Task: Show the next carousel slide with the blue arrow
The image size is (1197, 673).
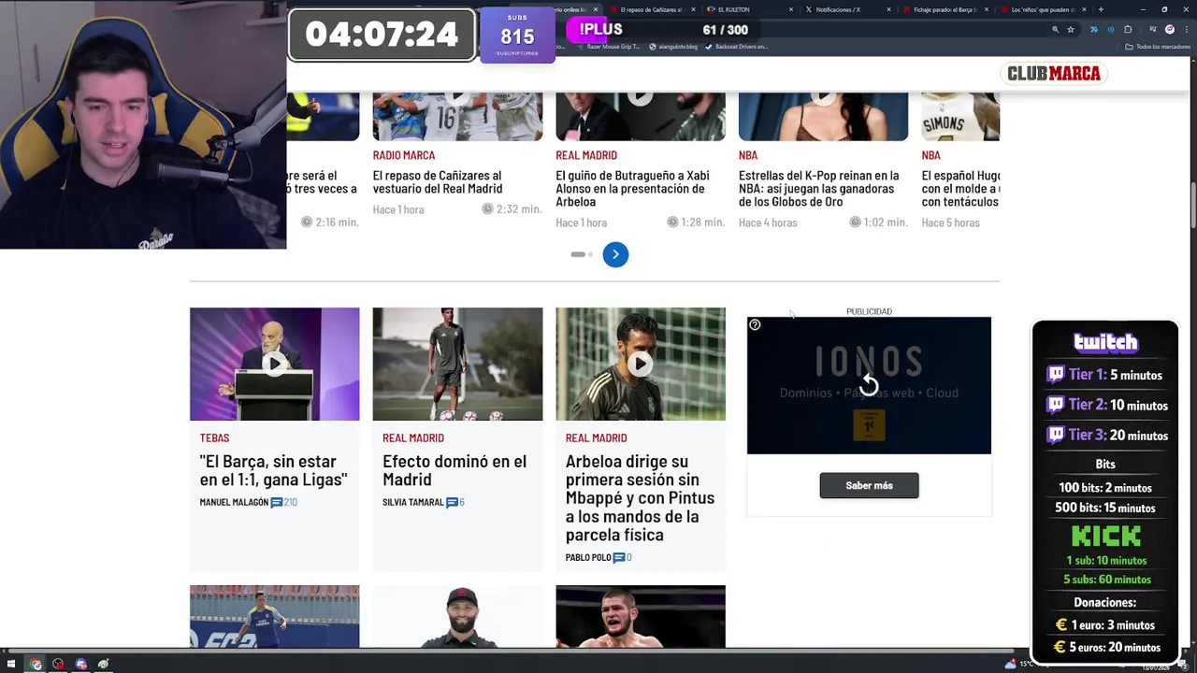Action: (x=615, y=254)
